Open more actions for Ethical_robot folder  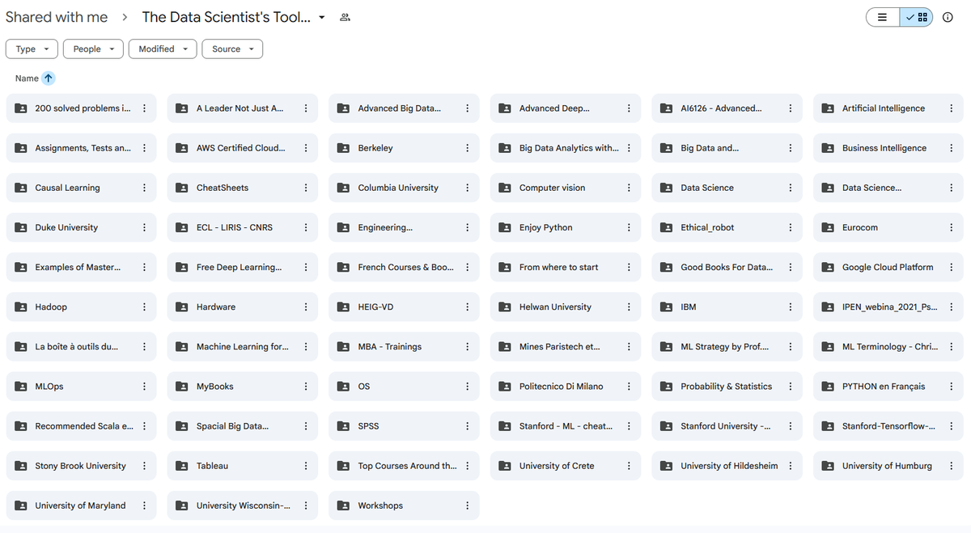tap(791, 228)
